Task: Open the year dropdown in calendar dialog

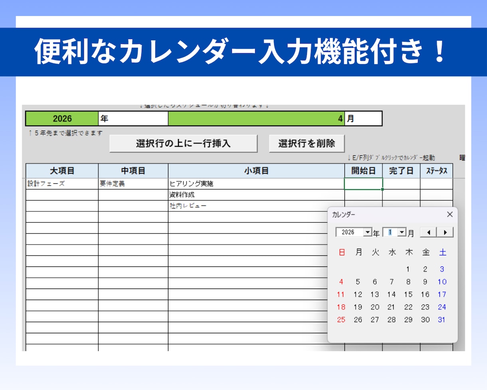Action: click(368, 232)
